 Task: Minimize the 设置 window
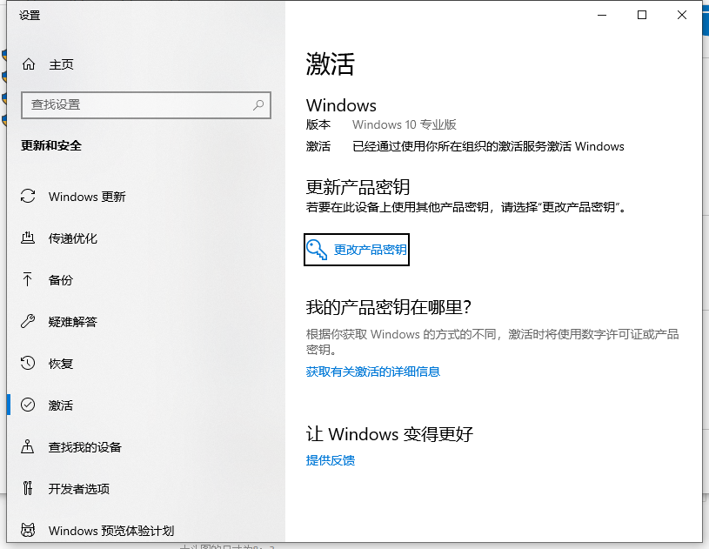coord(602,15)
